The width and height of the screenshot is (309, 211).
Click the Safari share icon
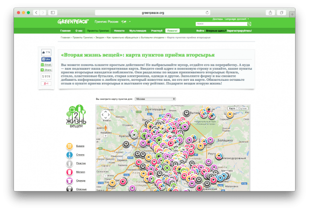pos(270,12)
